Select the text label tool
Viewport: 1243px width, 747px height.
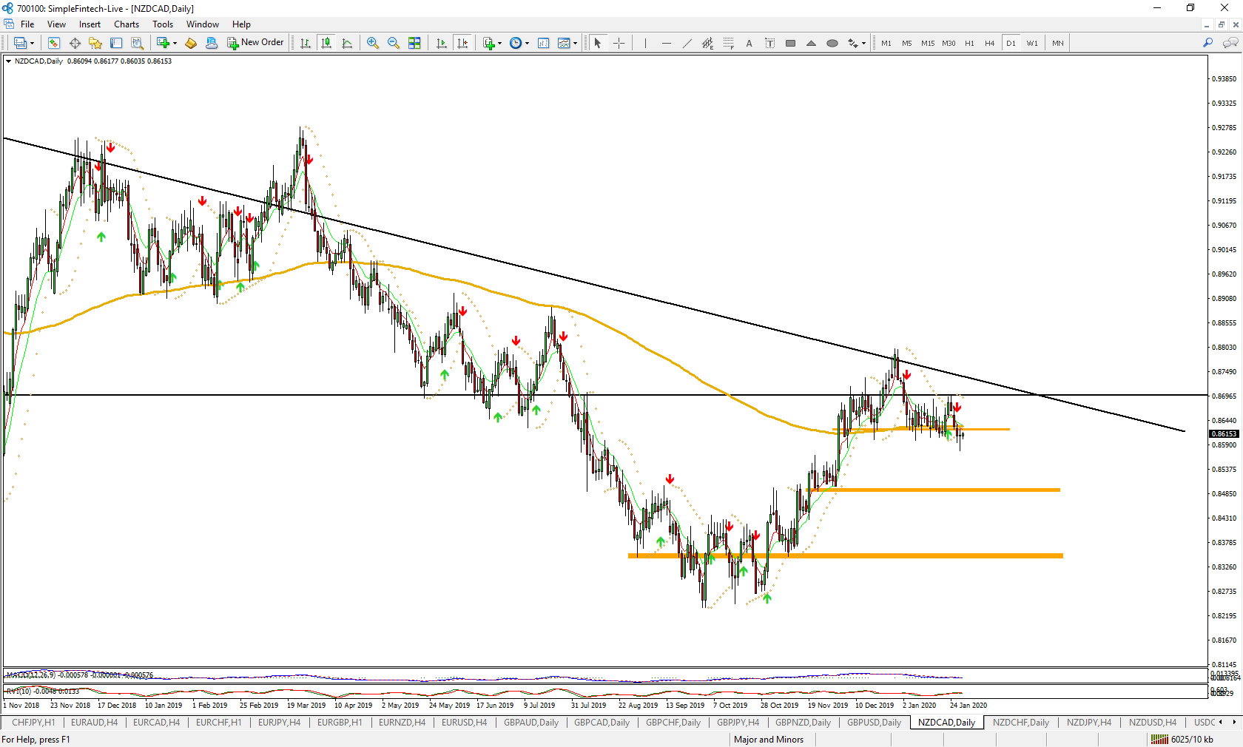tap(769, 43)
